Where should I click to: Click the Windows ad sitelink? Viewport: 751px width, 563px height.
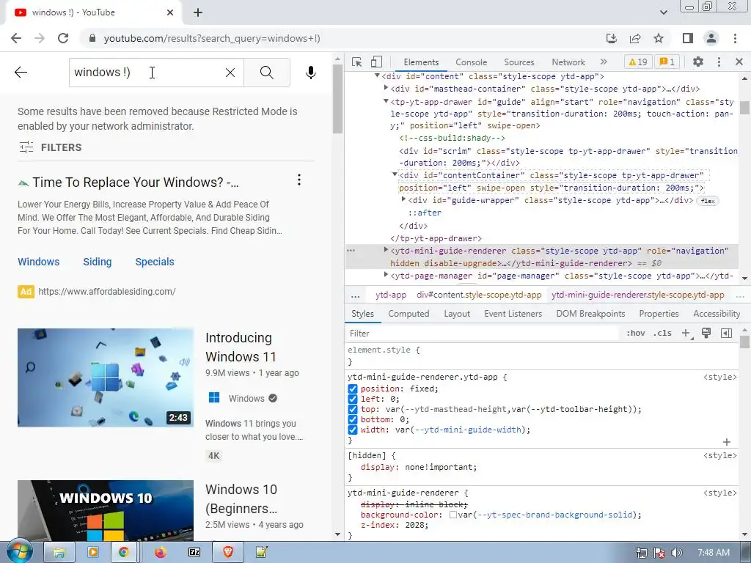tap(39, 262)
